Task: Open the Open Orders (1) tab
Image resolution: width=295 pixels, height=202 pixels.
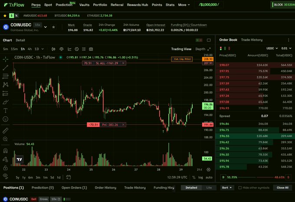Action: (x=74, y=188)
